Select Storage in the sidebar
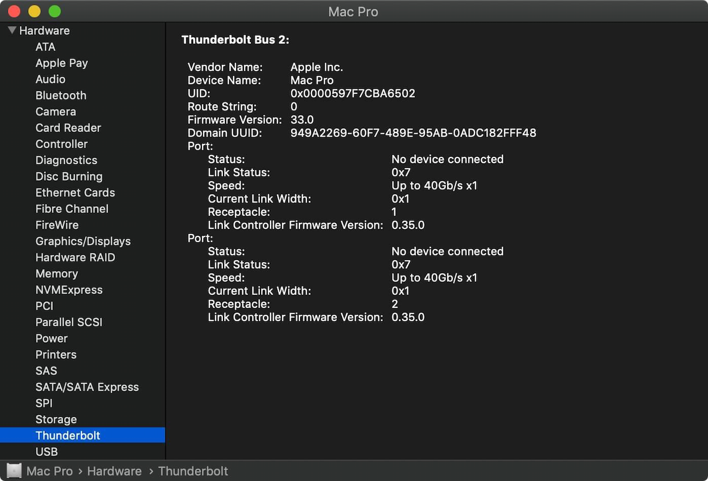Screen dimensions: 708x481 56,419
